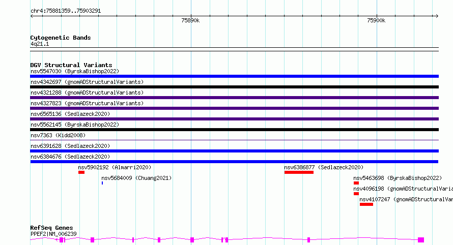The height and width of the screenshot is (245, 453).
Task: Select the red block under nsv5463698
Action: (x=356, y=183)
